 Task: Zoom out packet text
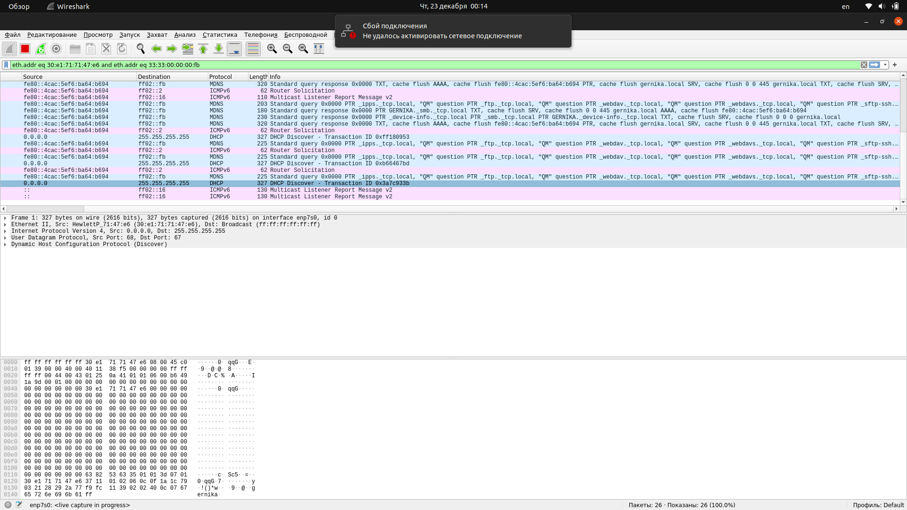click(288, 49)
